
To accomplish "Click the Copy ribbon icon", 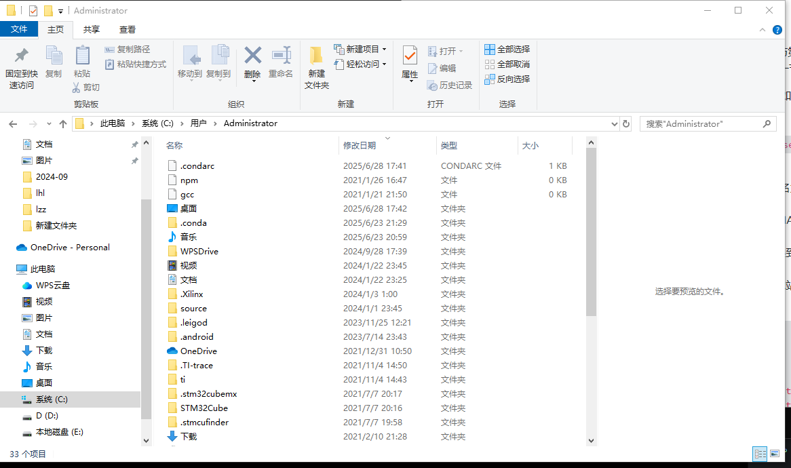I will (54, 62).
